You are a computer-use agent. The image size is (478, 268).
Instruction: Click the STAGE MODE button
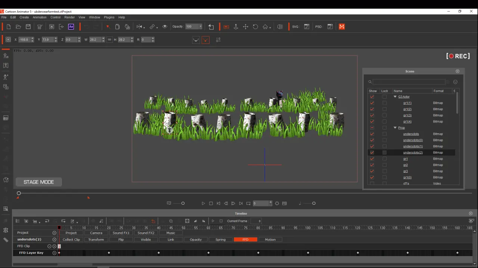(x=39, y=182)
